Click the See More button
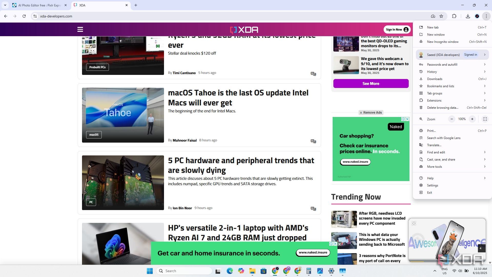The height and width of the screenshot is (277, 492). (x=371, y=84)
